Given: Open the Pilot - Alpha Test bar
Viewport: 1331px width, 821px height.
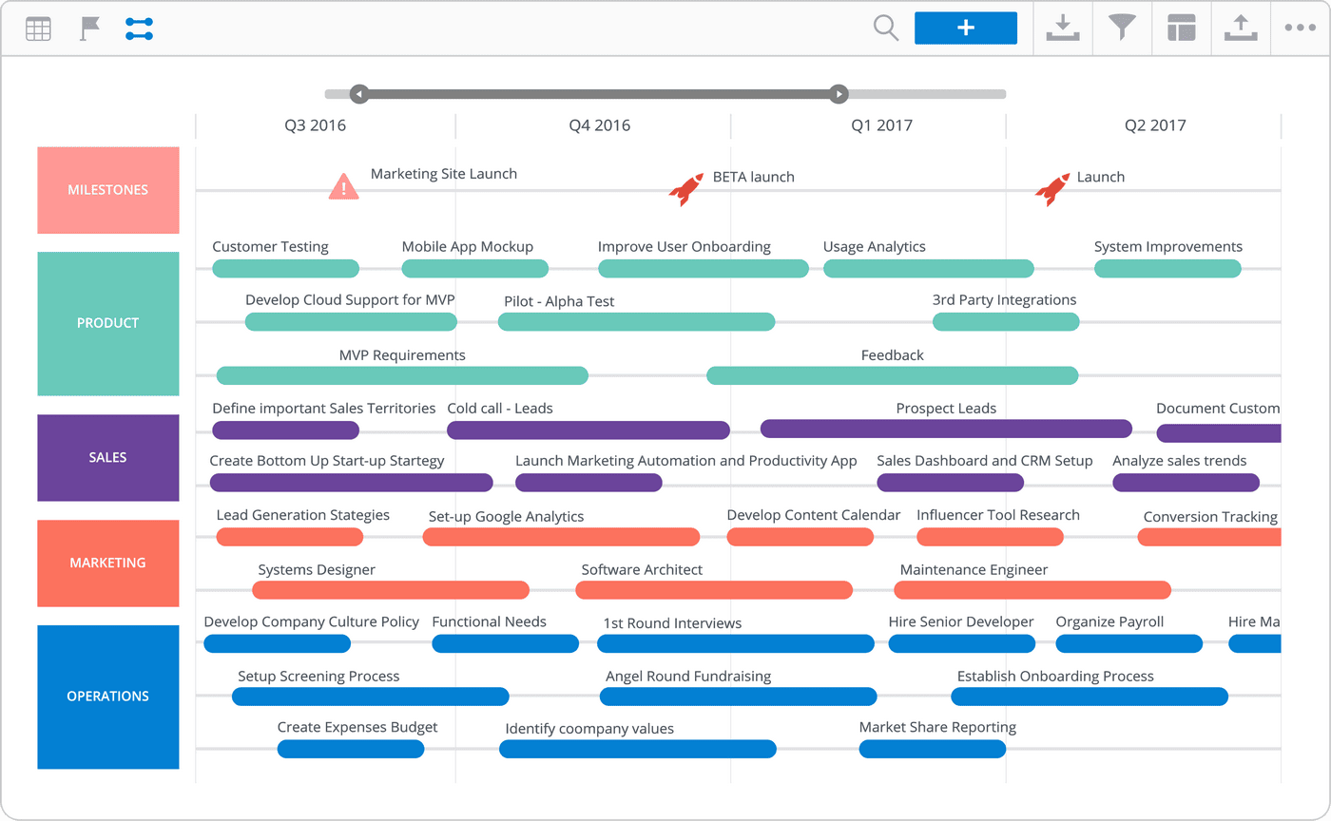Looking at the screenshot, I should coord(637,322).
